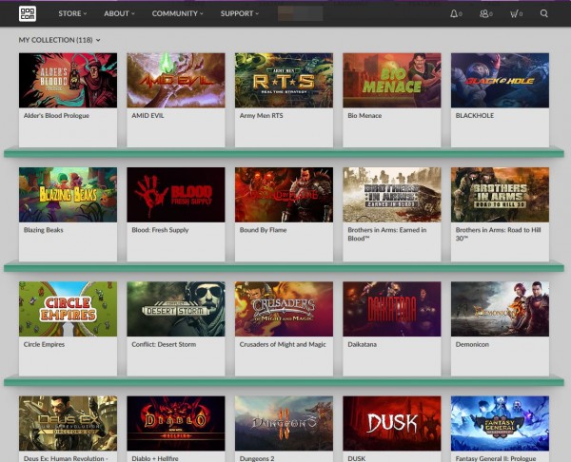Open the Diablo + Hellfire cover

click(176, 423)
